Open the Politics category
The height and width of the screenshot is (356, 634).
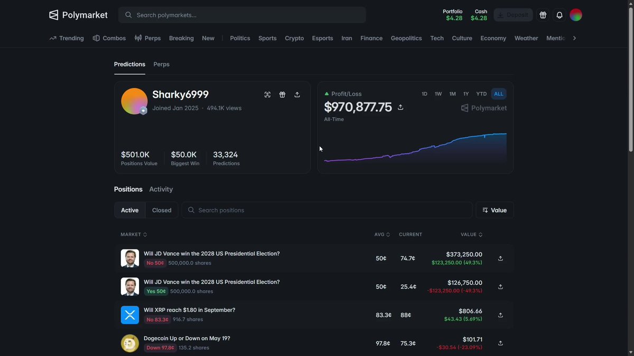click(240, 38)
